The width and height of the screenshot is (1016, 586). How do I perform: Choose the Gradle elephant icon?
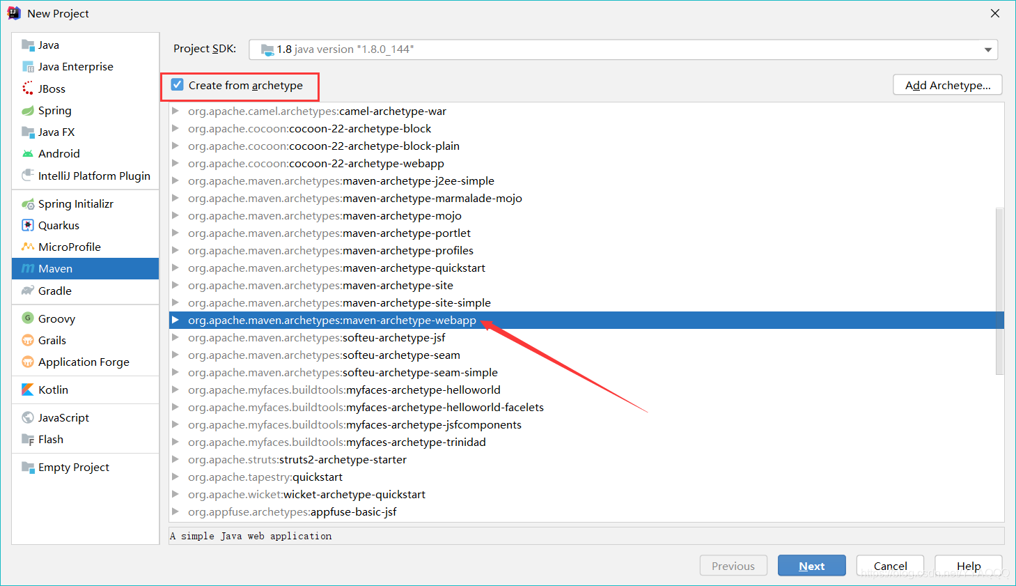[x=28, y=291]
